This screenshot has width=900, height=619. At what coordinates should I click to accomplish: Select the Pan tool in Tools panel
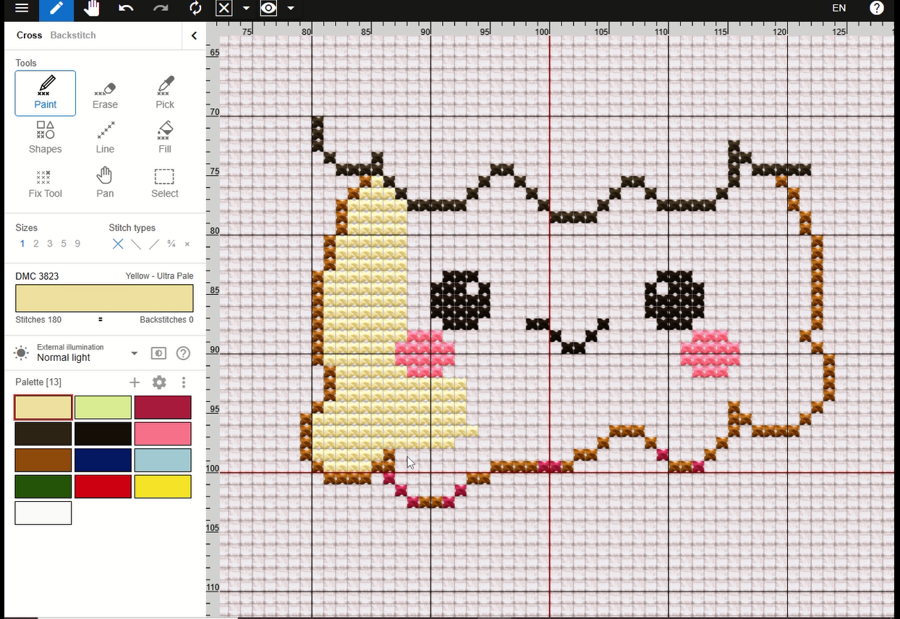105,182
